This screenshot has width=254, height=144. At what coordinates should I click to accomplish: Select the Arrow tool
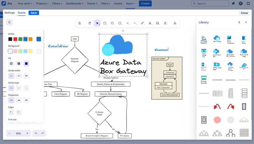pos(127,23)
